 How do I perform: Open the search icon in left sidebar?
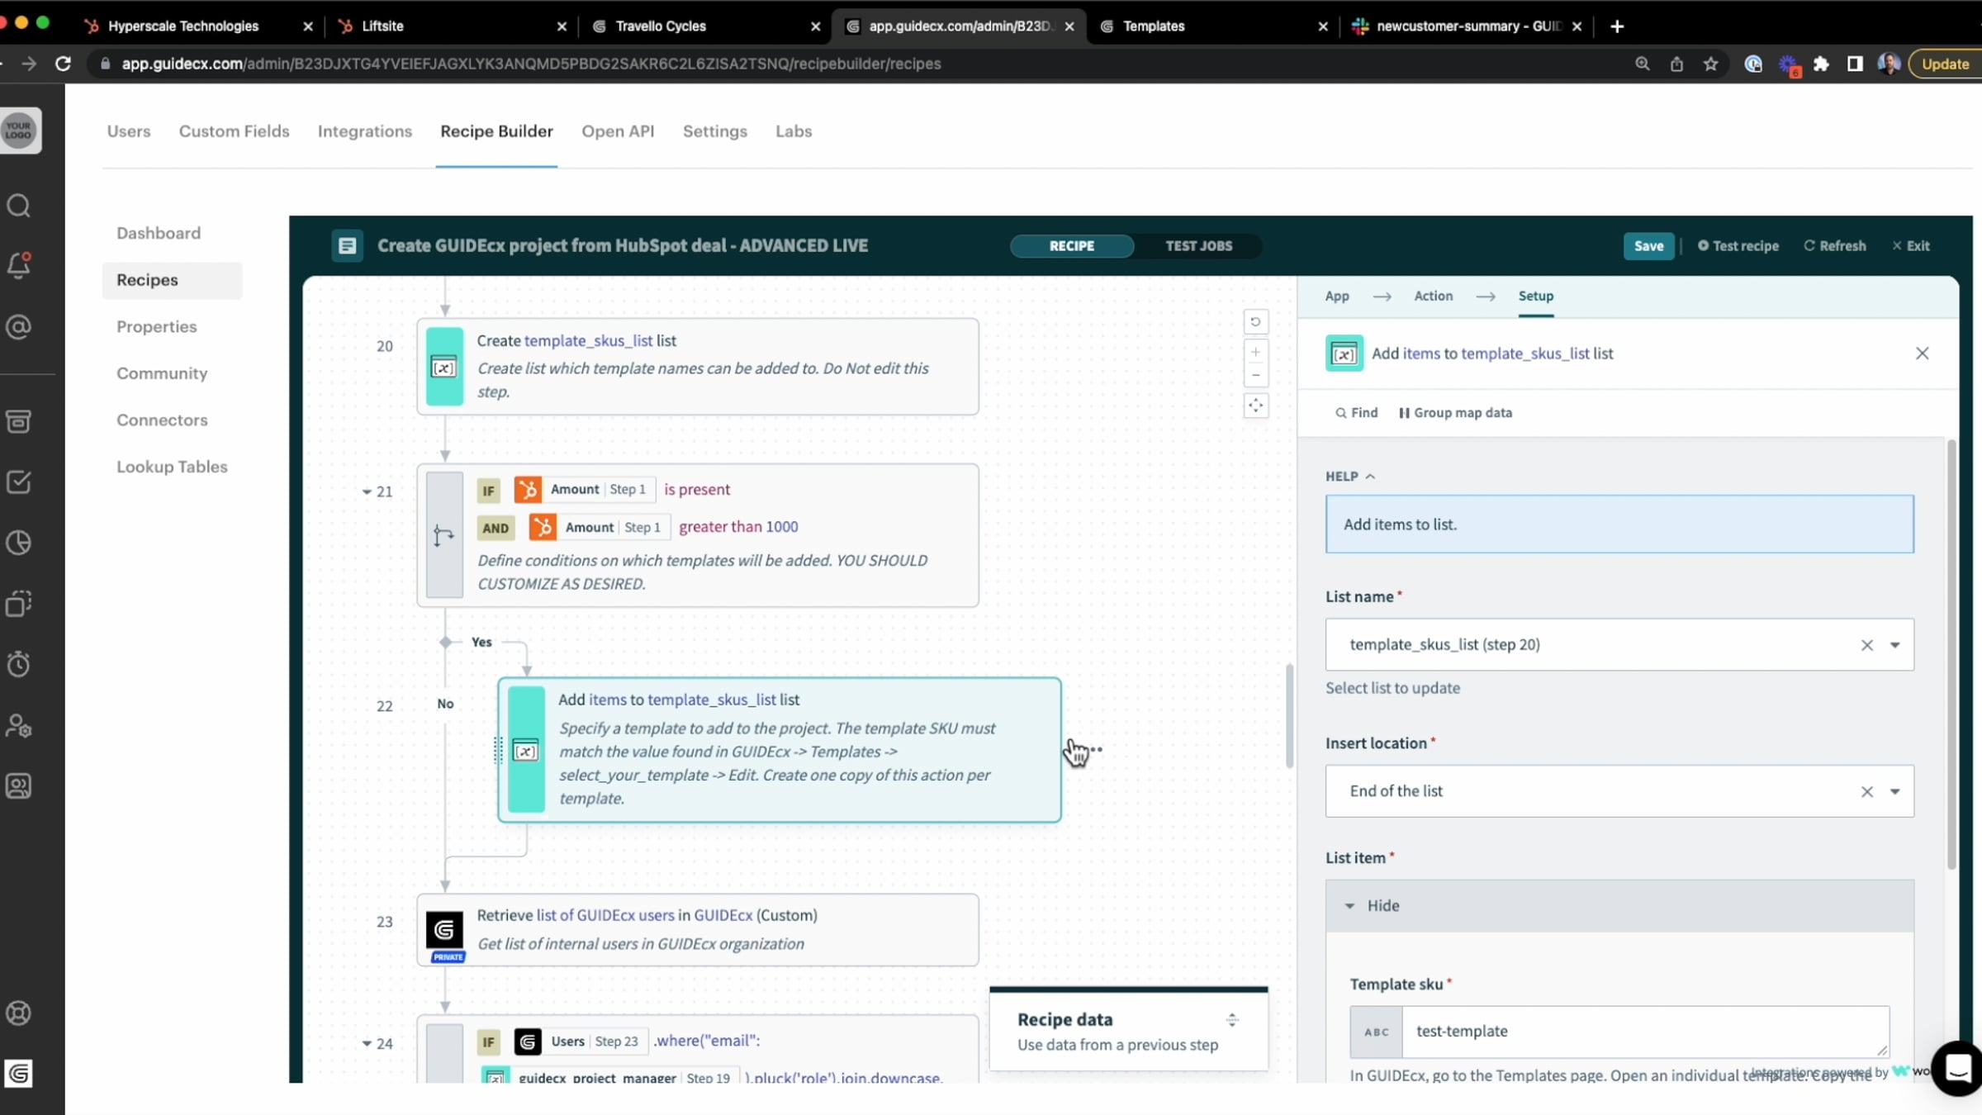[19, 205]
